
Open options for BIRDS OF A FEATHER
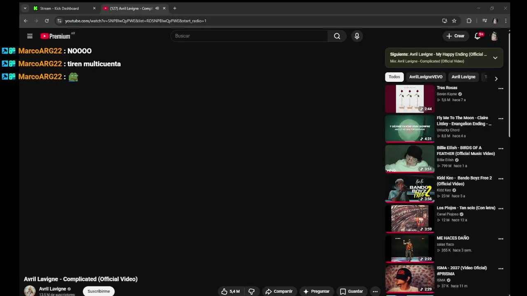[501, 148]
